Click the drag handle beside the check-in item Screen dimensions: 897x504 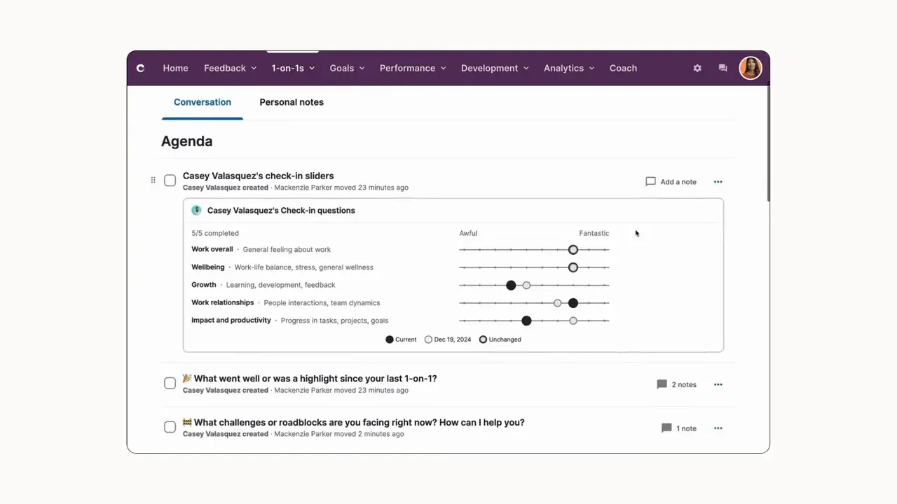point(153,180)
